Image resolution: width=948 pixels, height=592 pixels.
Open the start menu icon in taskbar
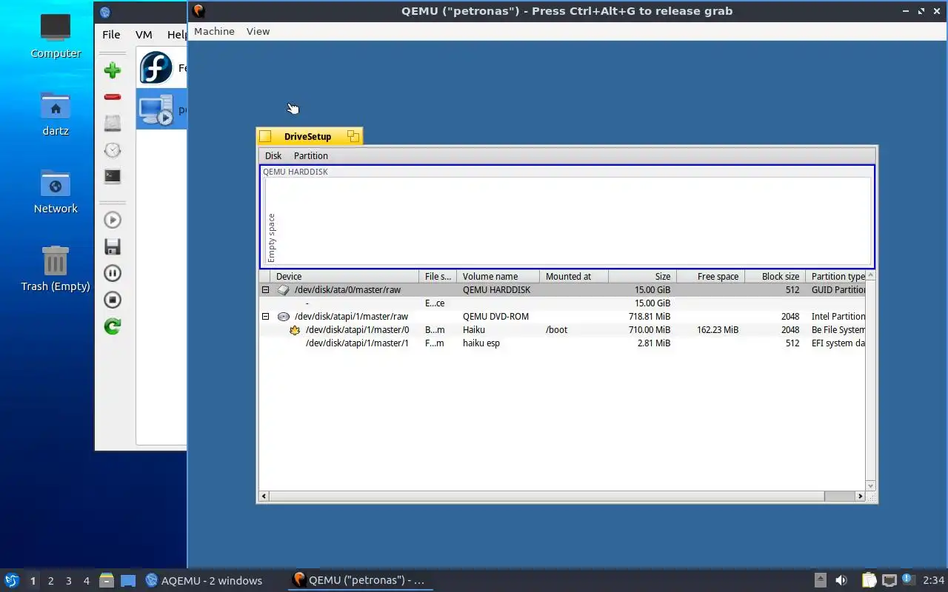click(11, 580)
